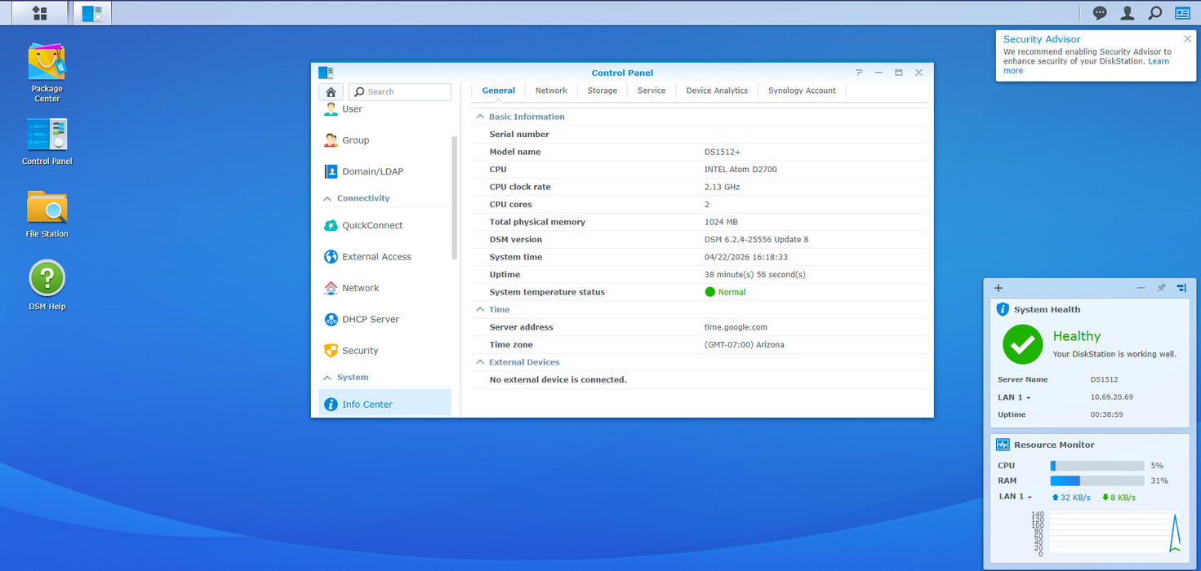The image size is (1201, 571).
Task: Click the (GMT-07:00) Arizona time zone
Action: [744, 345]
